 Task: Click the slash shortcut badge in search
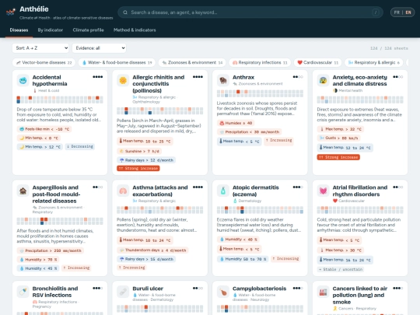(376, 12)
